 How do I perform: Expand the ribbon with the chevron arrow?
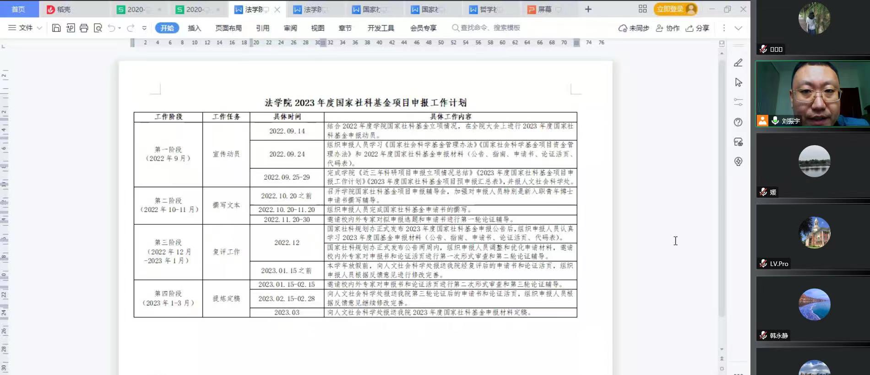point(738,28)
